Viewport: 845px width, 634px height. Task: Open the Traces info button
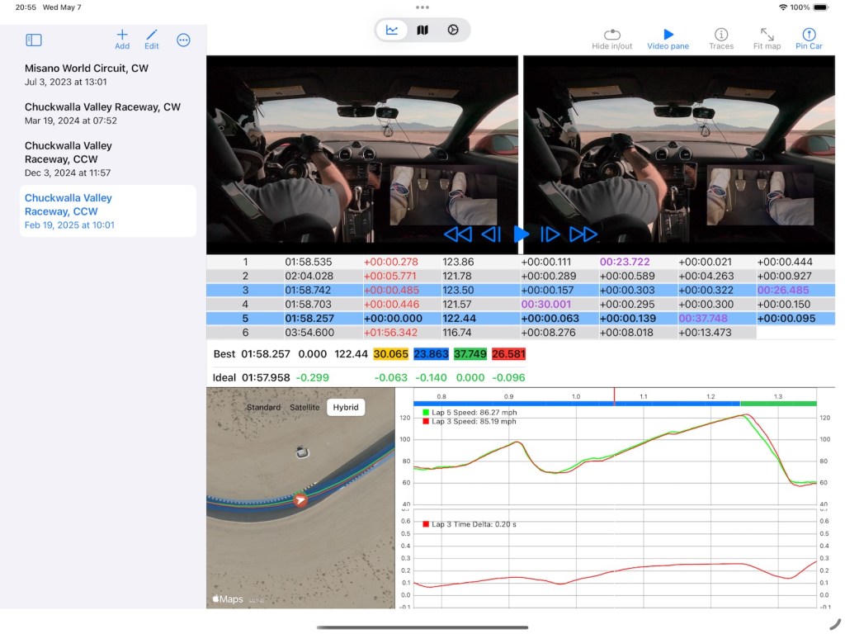(x=721, y=39)
